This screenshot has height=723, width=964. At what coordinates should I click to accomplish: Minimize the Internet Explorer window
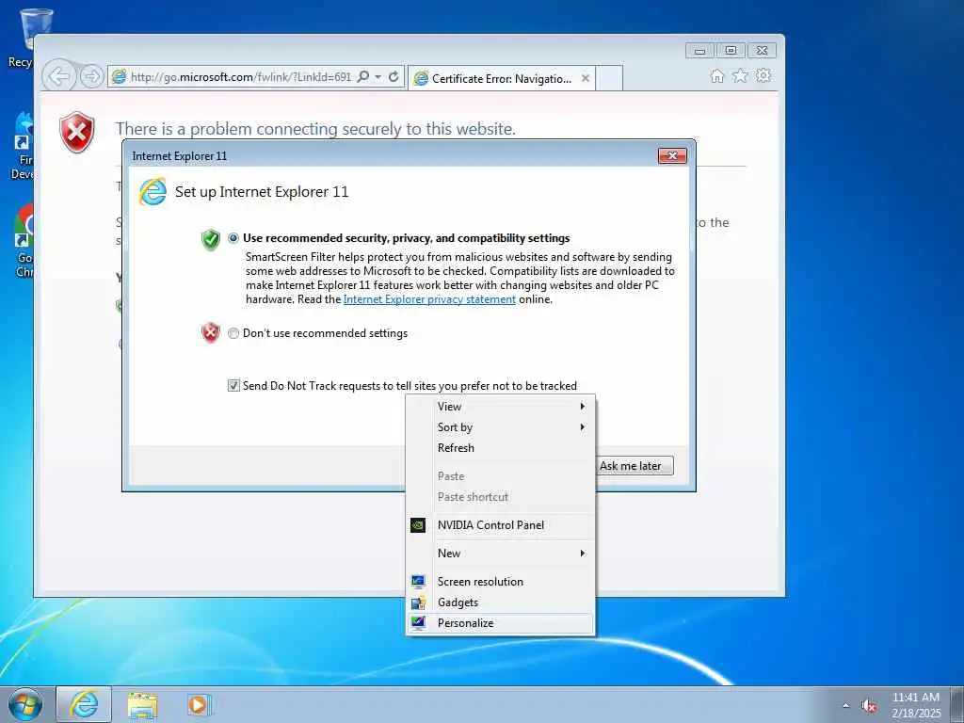tap(699, 51)
